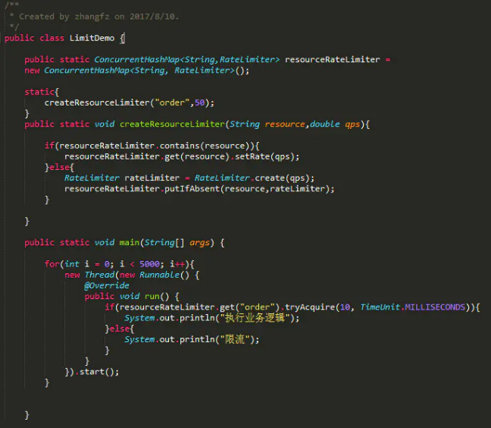Click the 'setRate' method call
The image size is (491, 428).
pos(252,156)
